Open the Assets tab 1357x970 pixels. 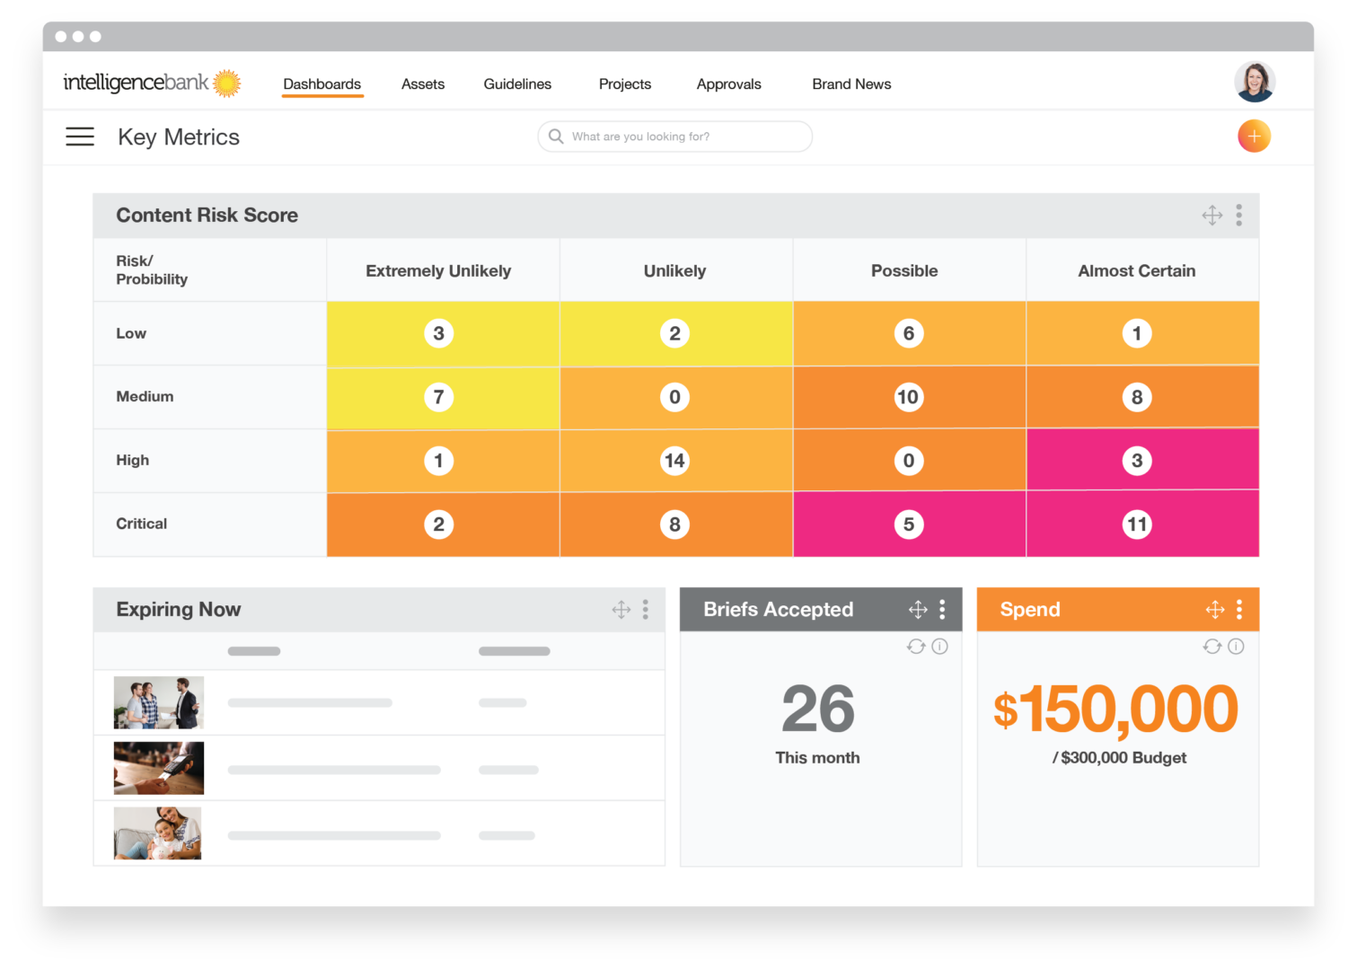(x=423, y=84)
